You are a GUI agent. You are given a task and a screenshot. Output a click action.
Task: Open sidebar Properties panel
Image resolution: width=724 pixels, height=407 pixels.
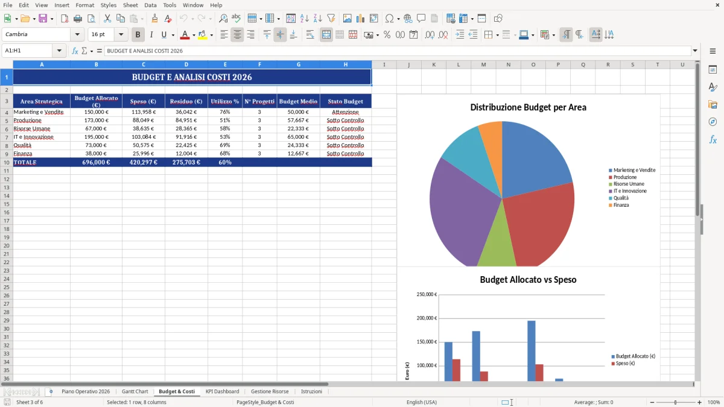713,69
